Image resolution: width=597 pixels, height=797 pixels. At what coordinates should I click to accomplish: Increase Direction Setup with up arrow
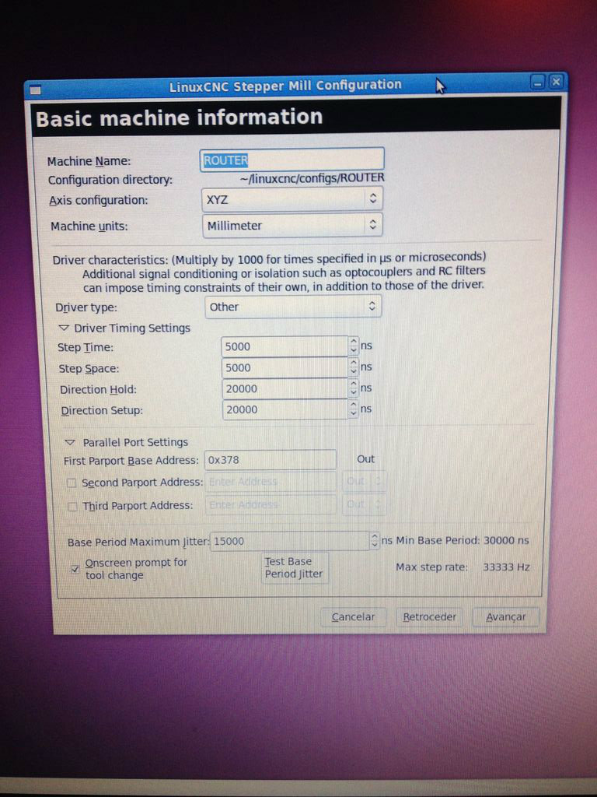tap(354, 405)
